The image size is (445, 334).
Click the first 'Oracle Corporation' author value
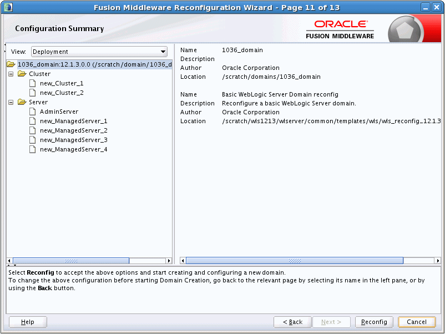pyautogui.click(x=251, y=68)
